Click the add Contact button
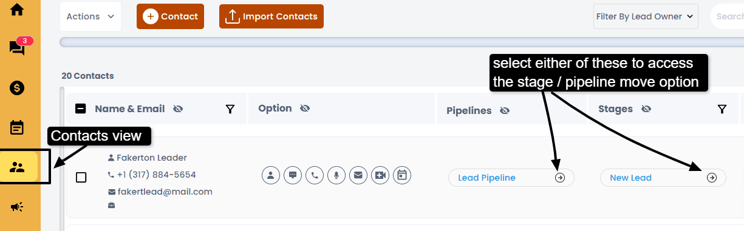The image size is (744, 231). coord(170,16)
